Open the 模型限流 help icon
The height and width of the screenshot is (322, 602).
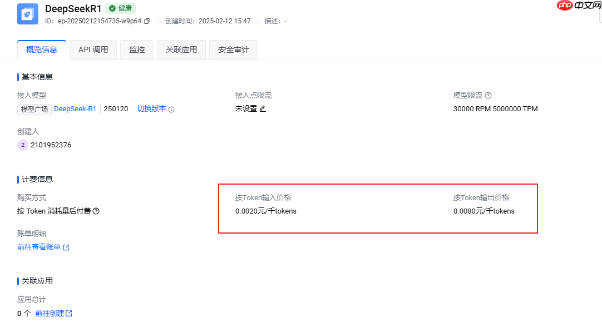tap(488, 95)
